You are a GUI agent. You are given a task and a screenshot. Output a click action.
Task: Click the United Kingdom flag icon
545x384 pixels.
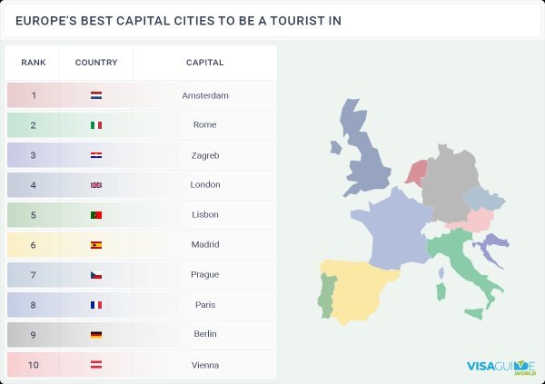tap(96, 185)
